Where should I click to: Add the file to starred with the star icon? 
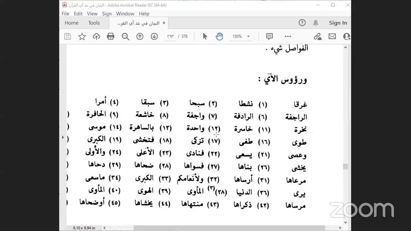tap(82, 37)
